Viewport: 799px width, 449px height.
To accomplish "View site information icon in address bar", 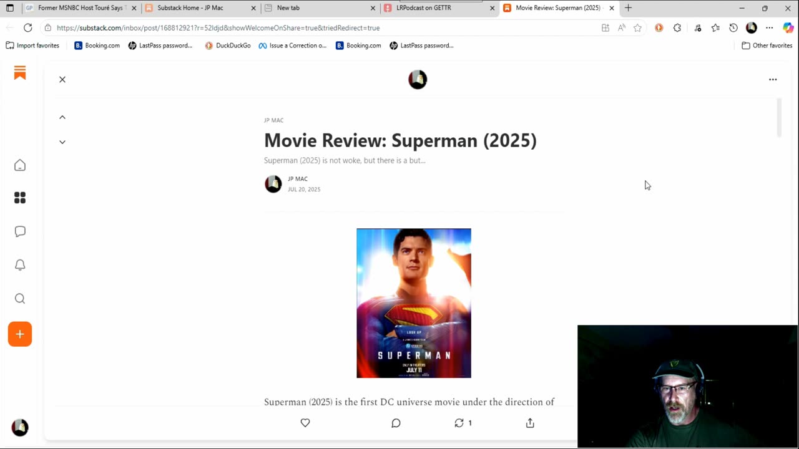I will point(47,28).
